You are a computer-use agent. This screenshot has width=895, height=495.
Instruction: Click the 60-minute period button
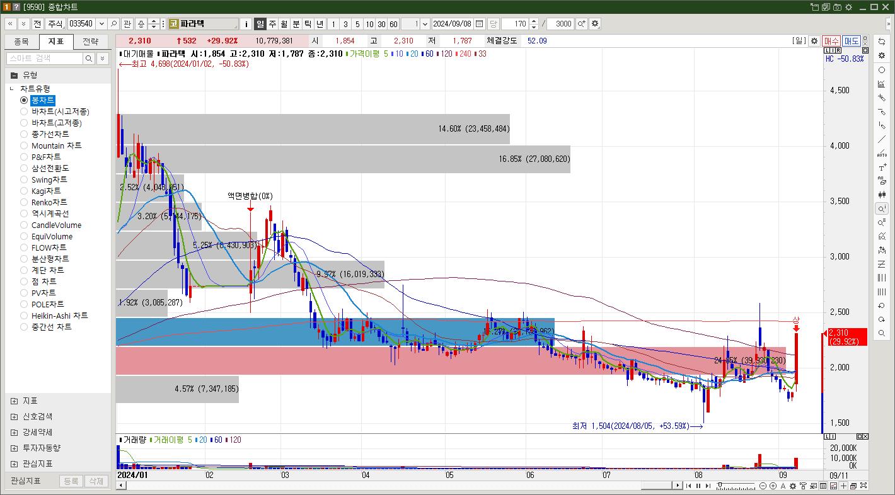393,24
